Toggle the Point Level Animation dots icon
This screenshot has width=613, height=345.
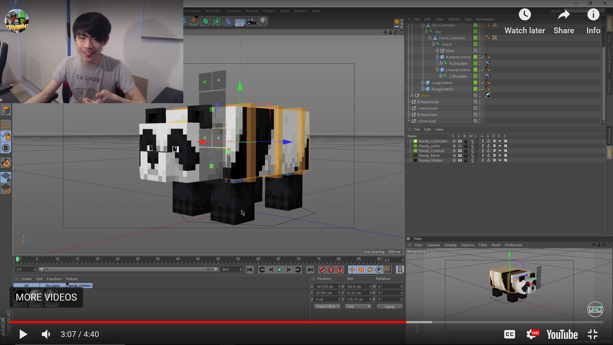tap(388, 270)
